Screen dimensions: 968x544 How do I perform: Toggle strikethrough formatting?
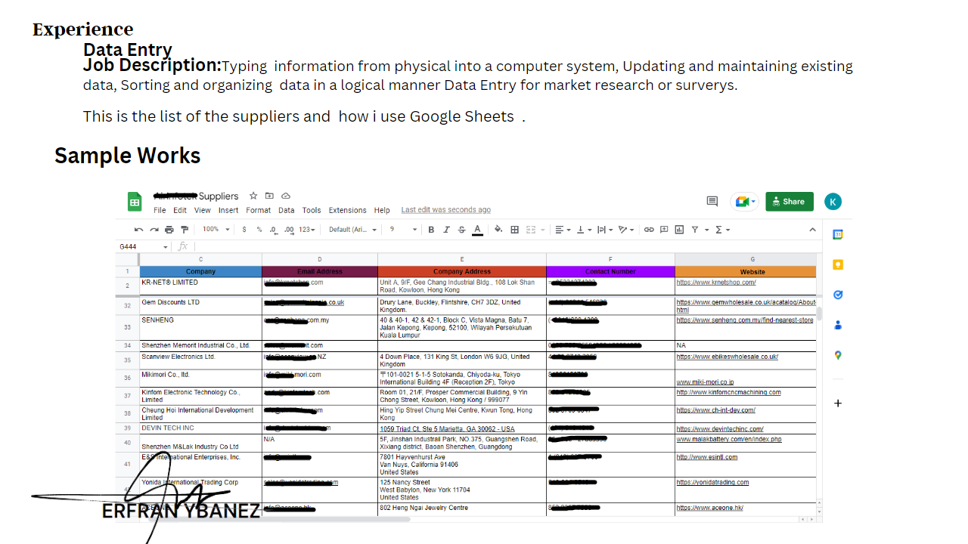(461, 230)
